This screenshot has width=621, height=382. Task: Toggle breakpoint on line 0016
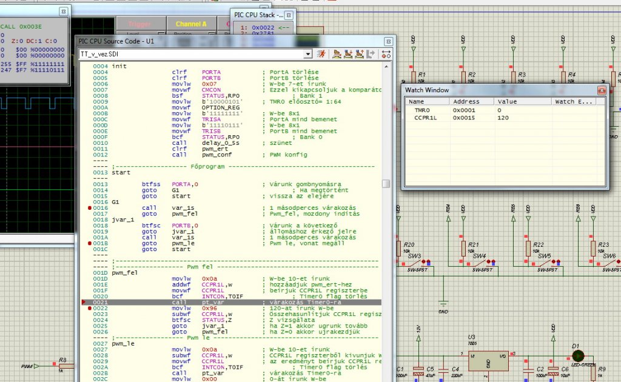(90, 208)
